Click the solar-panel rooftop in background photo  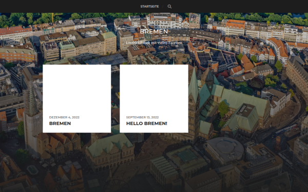point(216,58)
